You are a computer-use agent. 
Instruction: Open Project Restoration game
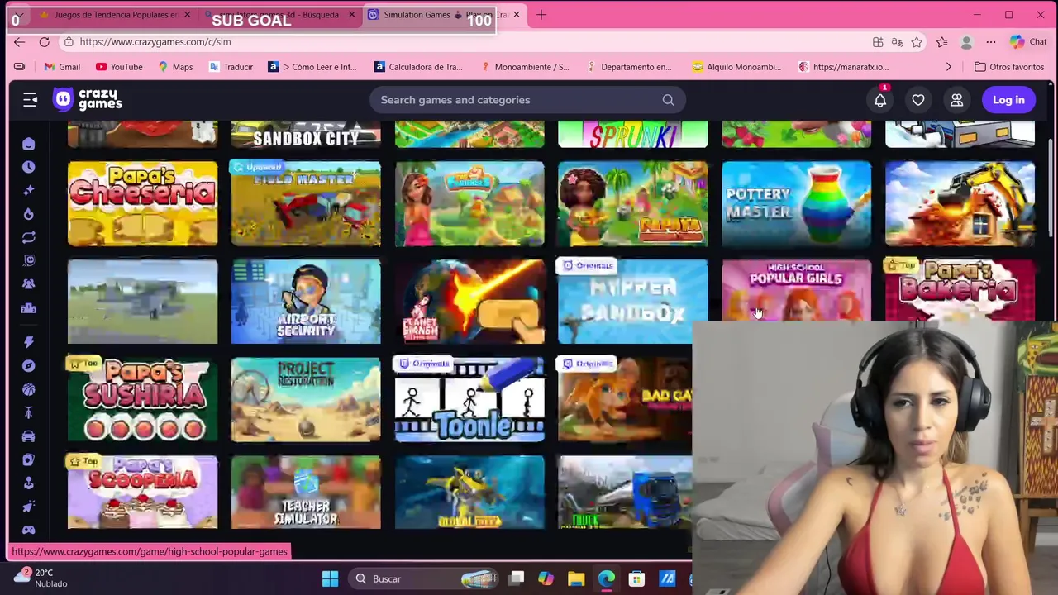306,400
